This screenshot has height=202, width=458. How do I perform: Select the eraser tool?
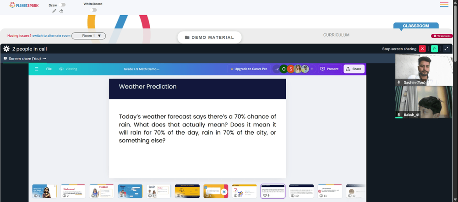[61, 11]
